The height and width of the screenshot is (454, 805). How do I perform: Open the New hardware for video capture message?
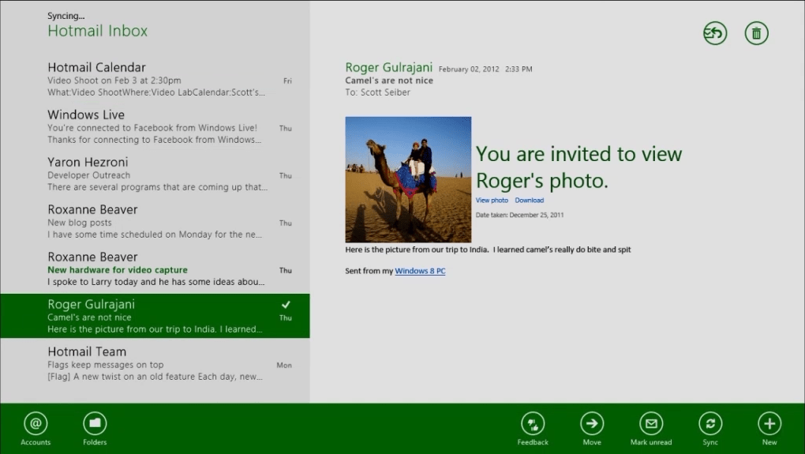[155, 269]
